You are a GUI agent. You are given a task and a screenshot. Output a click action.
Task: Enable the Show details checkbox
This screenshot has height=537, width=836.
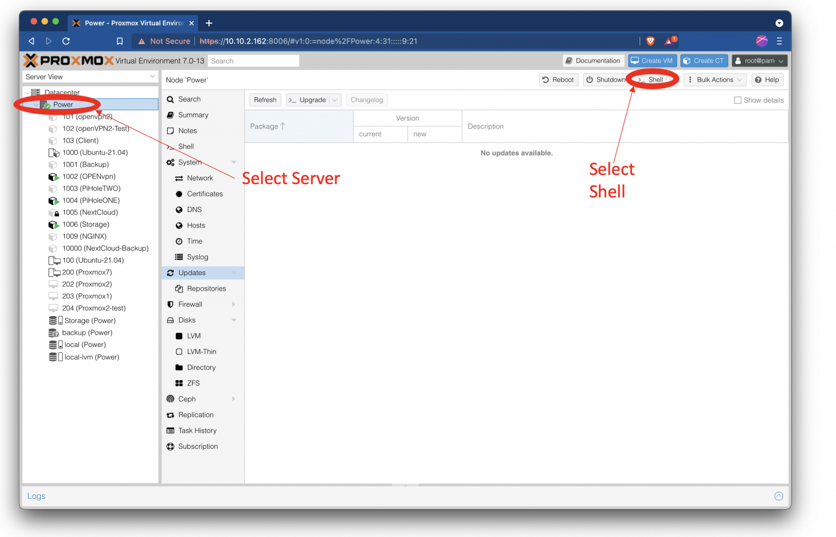pos(738,100)
